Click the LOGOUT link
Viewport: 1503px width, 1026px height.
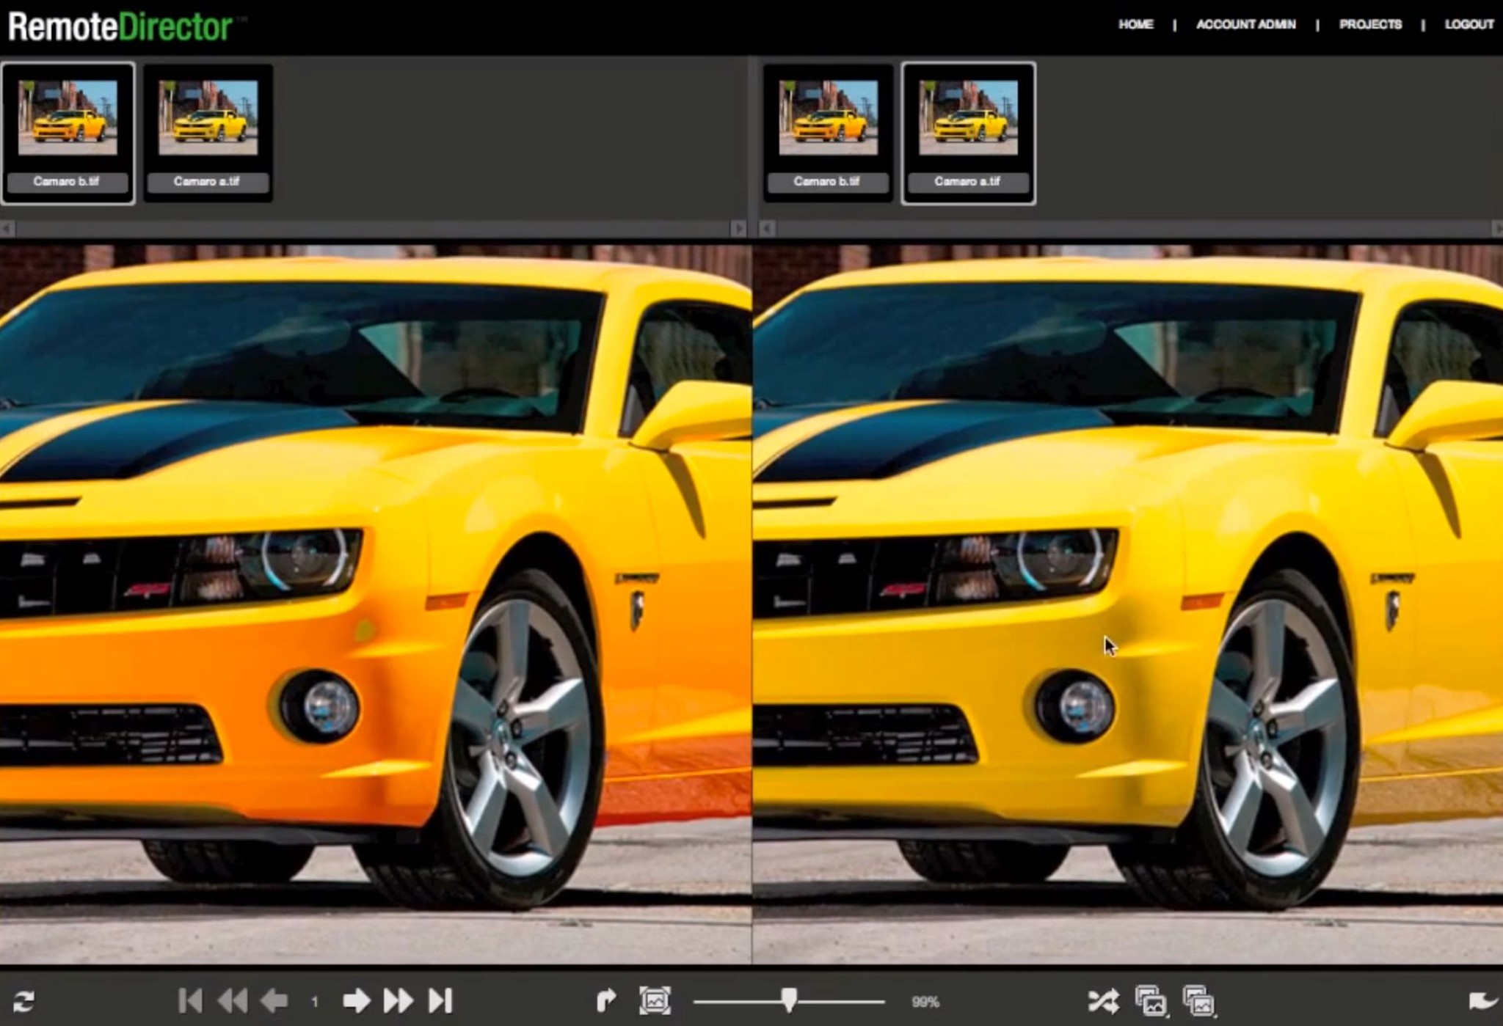[1469, 24]
